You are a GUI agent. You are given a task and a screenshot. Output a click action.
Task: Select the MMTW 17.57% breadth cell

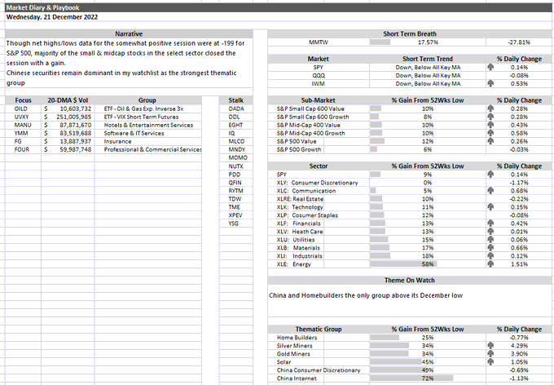tap(427, 42)
